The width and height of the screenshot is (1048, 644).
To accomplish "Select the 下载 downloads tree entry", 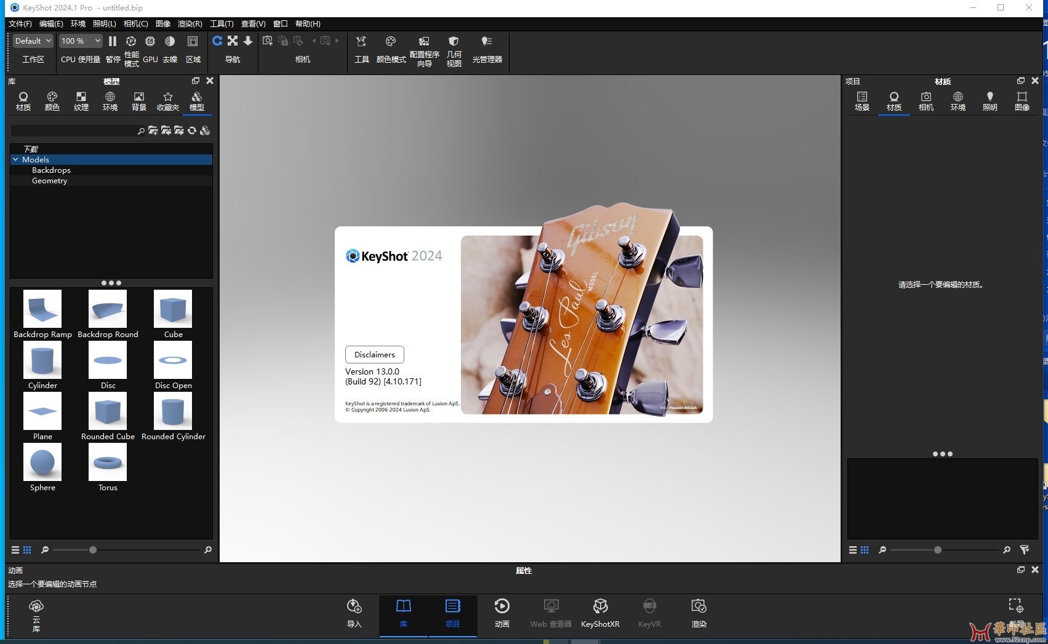I will click(x=31, y=149).
